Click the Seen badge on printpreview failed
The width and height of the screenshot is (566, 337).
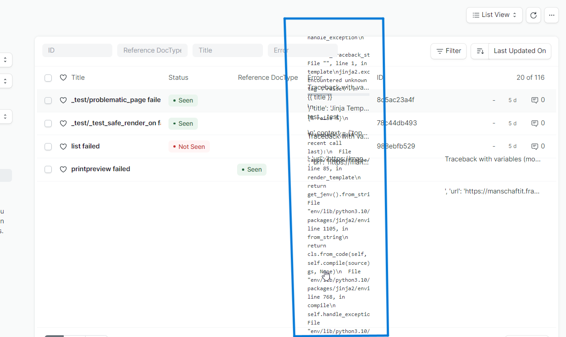(x=251, y=169)
